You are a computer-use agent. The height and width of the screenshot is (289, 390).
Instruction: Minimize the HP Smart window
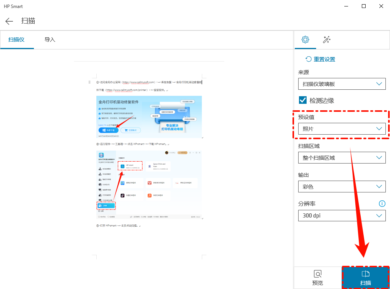346,6
